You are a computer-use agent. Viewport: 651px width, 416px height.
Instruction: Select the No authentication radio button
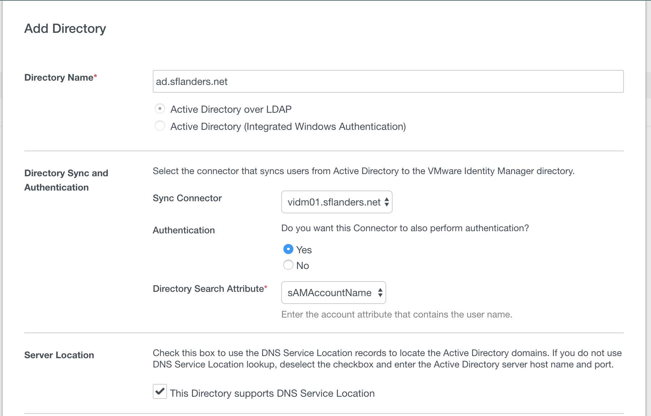click(x=288, y=265)
